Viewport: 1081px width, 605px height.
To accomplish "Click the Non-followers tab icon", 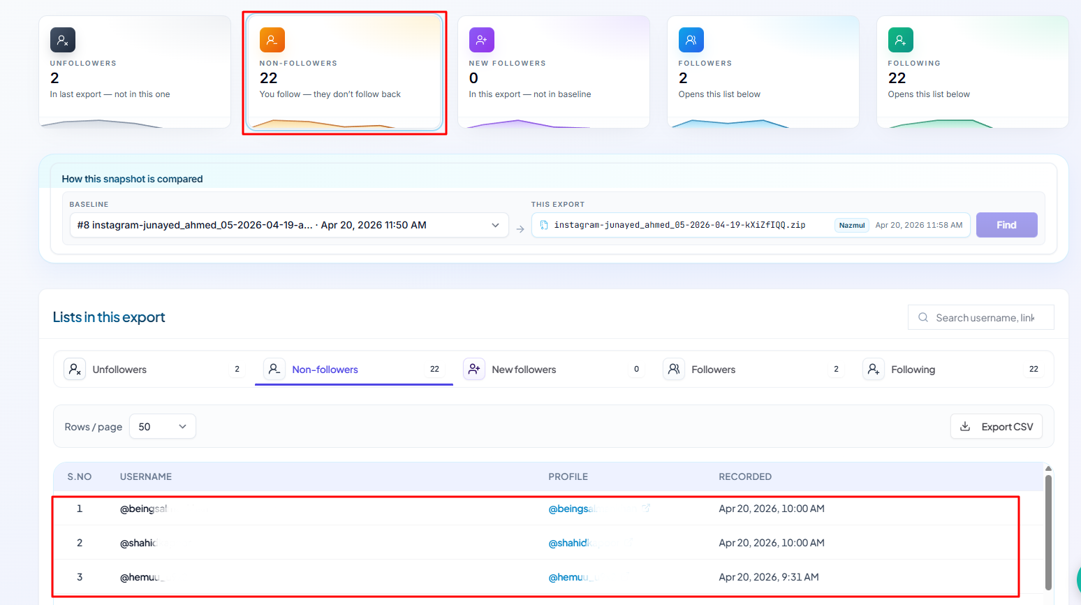I will [274, 369].
